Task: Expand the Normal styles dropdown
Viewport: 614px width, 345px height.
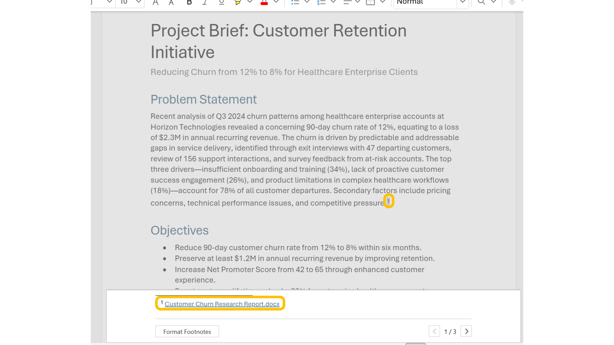Action: tap(462, 2)
